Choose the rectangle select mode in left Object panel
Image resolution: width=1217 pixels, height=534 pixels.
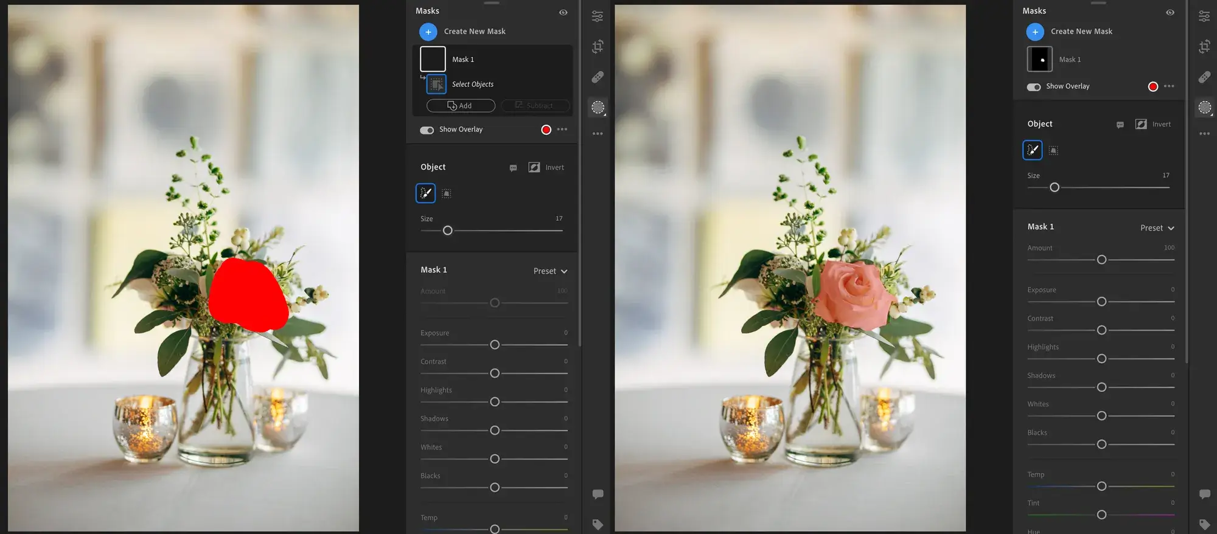point(446,193)
